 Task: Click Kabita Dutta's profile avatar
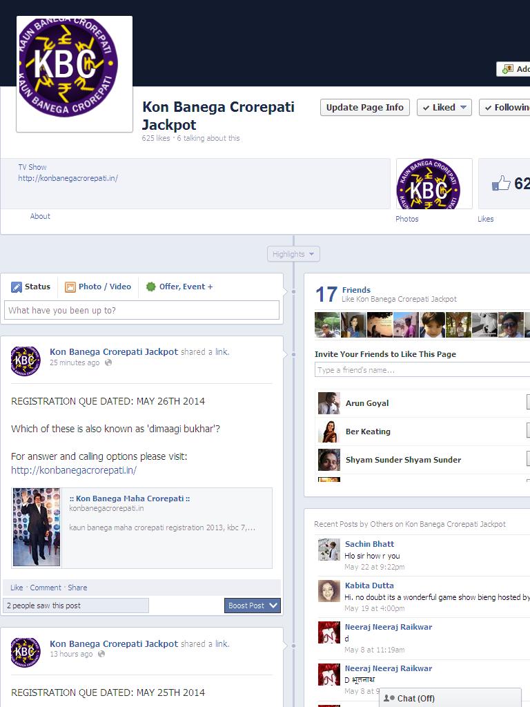pyautogui.click(x=328, y=591)
